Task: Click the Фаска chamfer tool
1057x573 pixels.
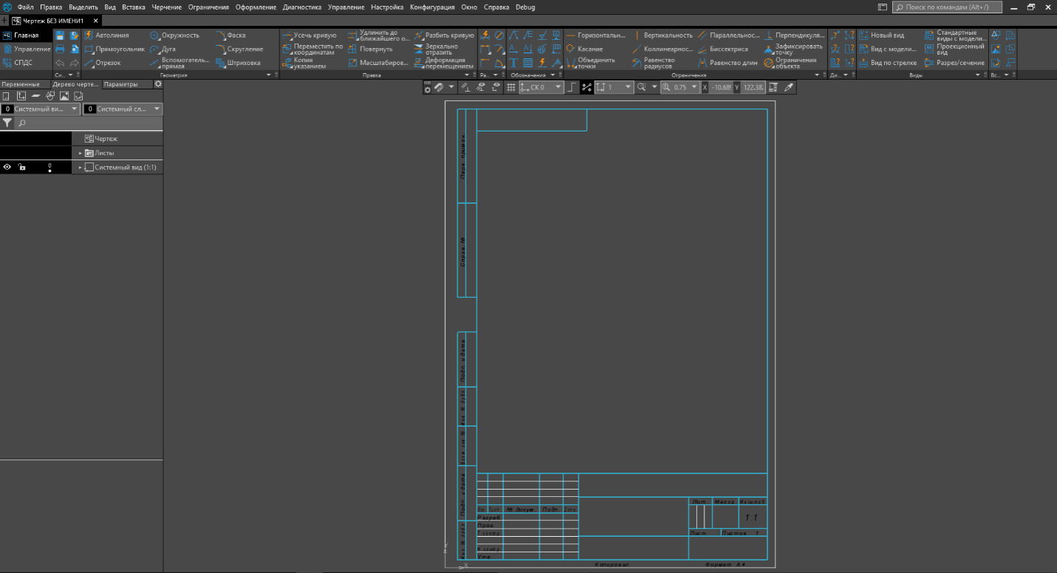Action: coord(231,35)
